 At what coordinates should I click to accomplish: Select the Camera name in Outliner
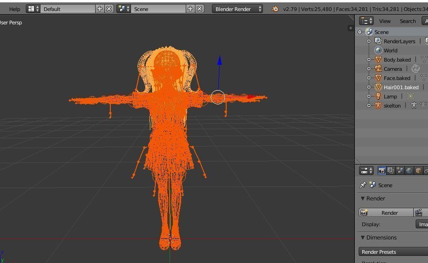(393, 69)
